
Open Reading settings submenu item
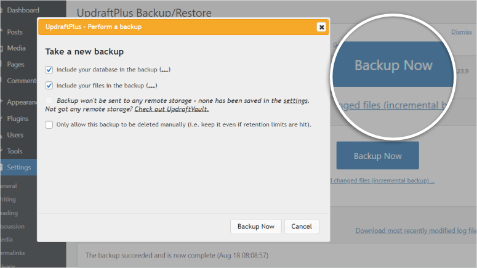(9, 213)
